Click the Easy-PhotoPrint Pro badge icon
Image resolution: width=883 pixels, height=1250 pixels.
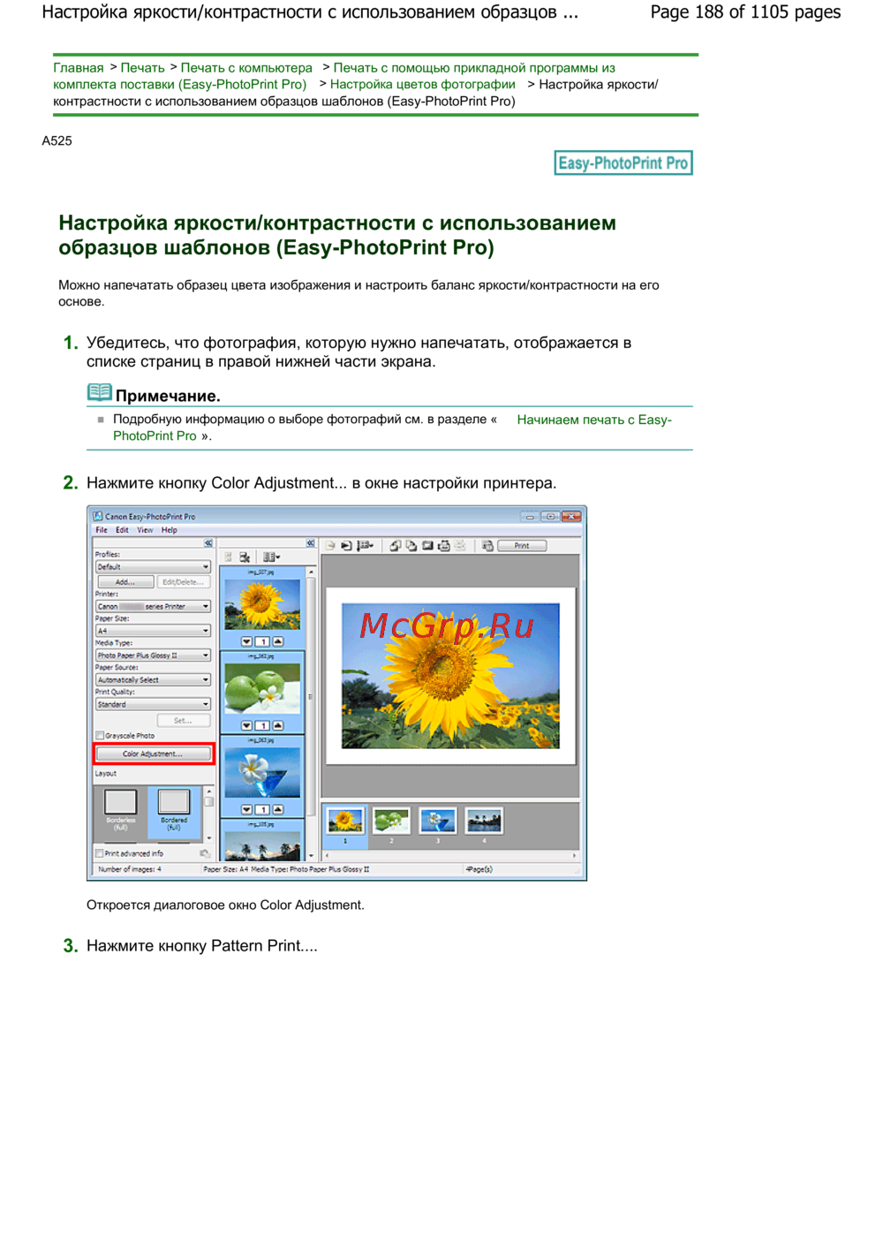(x=623, y=163)
